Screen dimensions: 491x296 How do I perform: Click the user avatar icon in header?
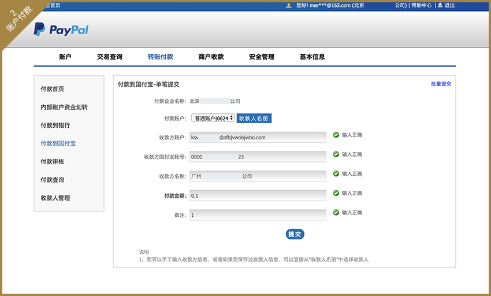tap(289, 5)
